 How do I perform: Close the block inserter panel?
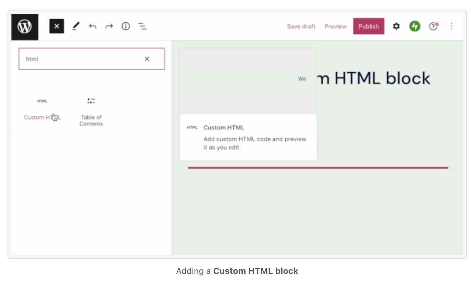click(57, 26)
